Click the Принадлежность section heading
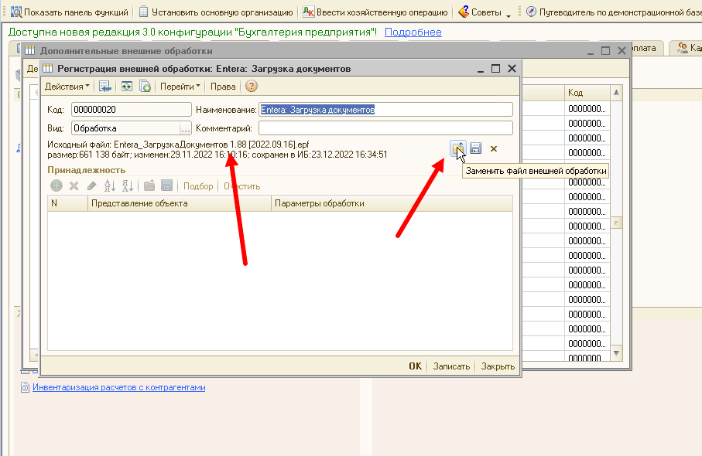 [x=87, y=170]
